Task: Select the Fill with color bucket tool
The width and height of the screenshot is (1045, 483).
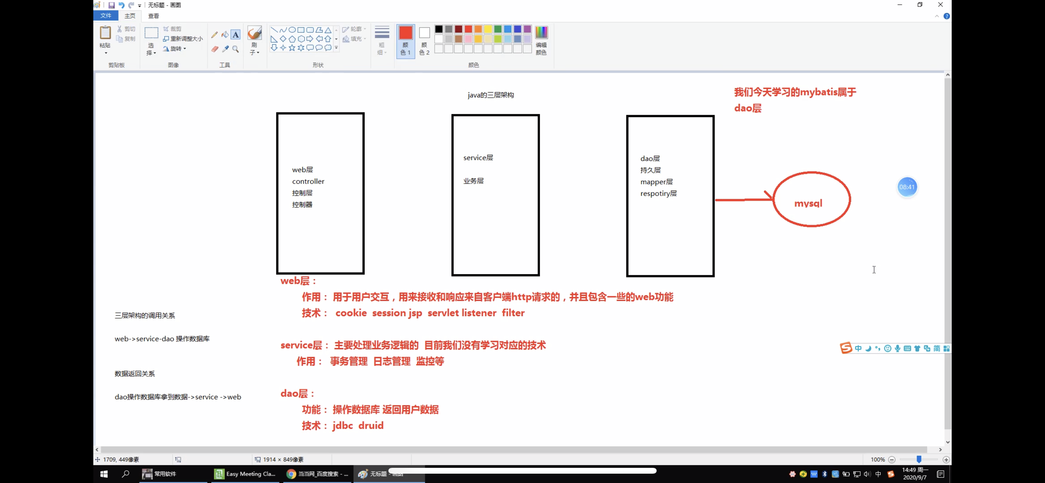Action: point(225,35)
